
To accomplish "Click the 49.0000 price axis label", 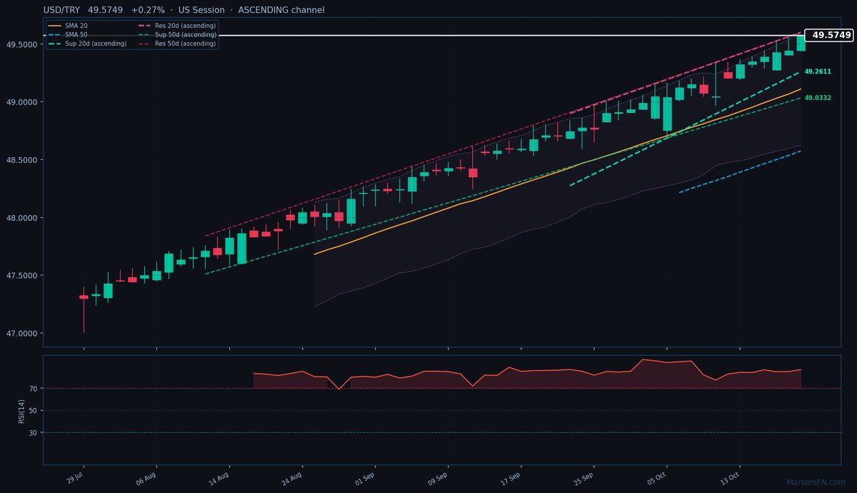I will point(21,102).
